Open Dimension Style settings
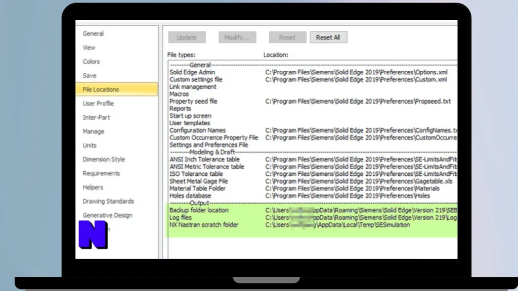Screen dimensions: 518x291 click(x=104, y=159)
